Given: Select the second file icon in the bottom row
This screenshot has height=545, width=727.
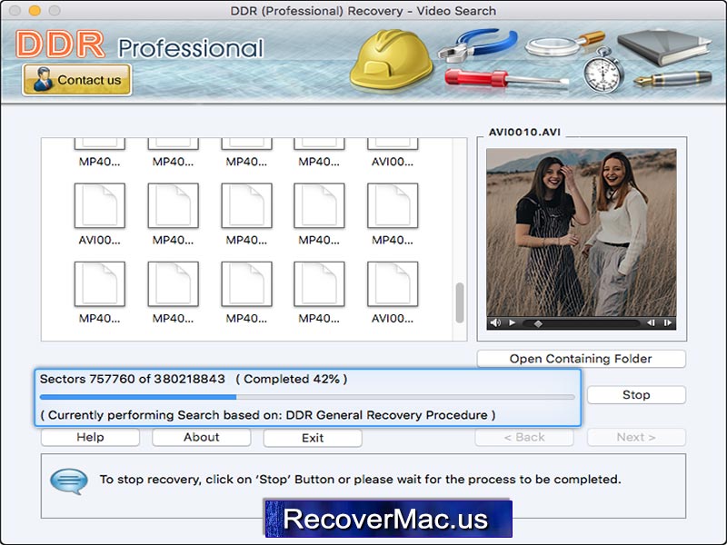Looking at the screenshot, I should [x=173, y=283].
